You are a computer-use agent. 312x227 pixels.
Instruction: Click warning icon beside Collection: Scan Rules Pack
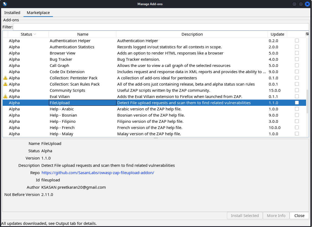pyautogui.click(x=5, y=84)
